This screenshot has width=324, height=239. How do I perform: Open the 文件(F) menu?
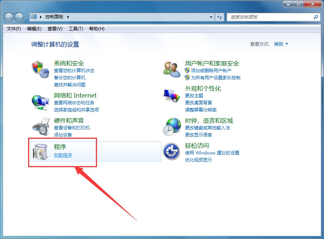click(x=14, y=29)
